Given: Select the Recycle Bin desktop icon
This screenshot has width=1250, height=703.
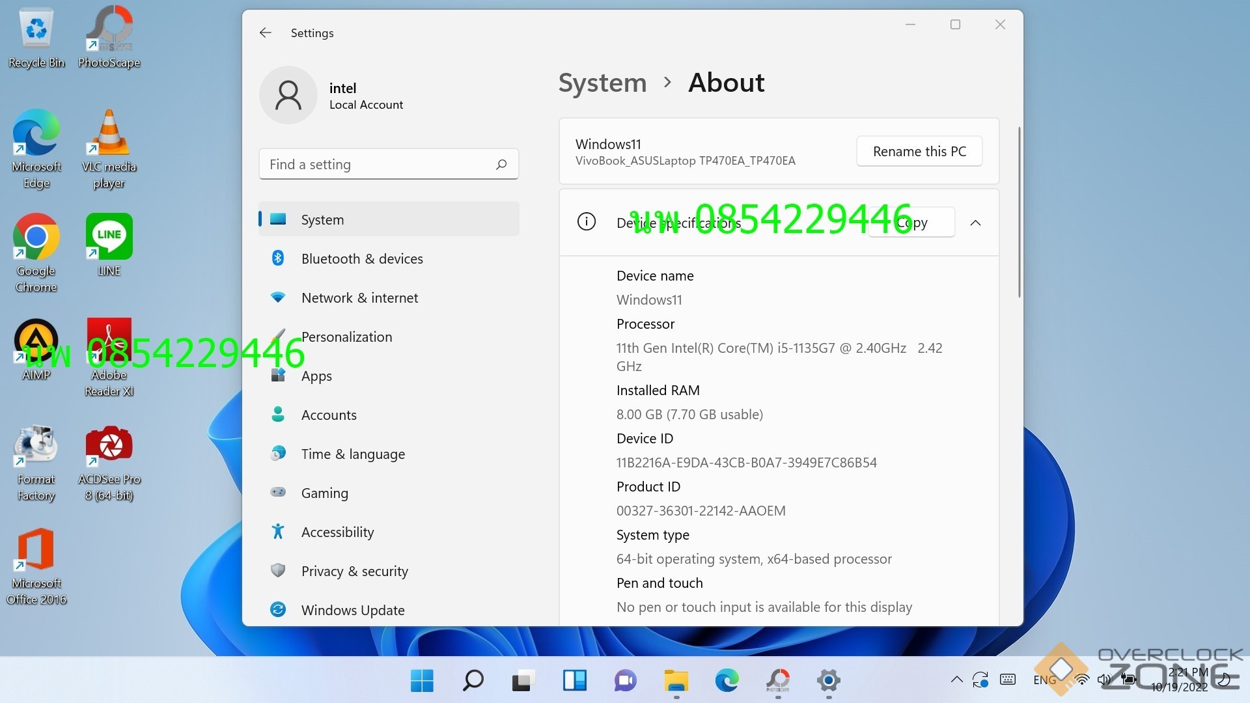Looking at the screenshot, I should coord(36,38).
